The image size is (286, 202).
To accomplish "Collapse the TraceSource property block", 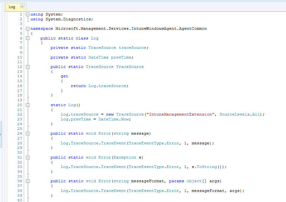I will (27, 67).
